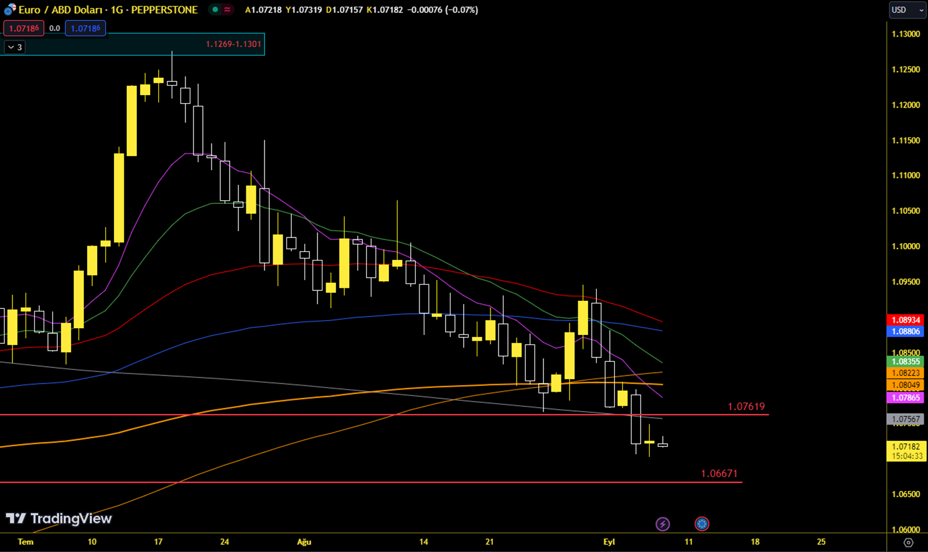The image size is (928, 552).
Task: Click the blue buy price button 1.07186
Action: (85, 28)
